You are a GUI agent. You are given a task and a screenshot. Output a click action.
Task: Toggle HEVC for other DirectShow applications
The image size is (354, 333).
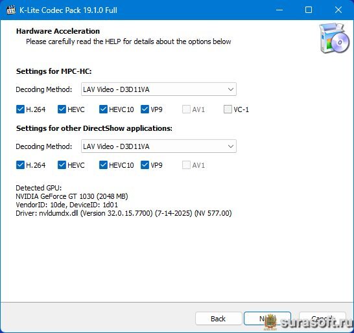click(62, 165)
